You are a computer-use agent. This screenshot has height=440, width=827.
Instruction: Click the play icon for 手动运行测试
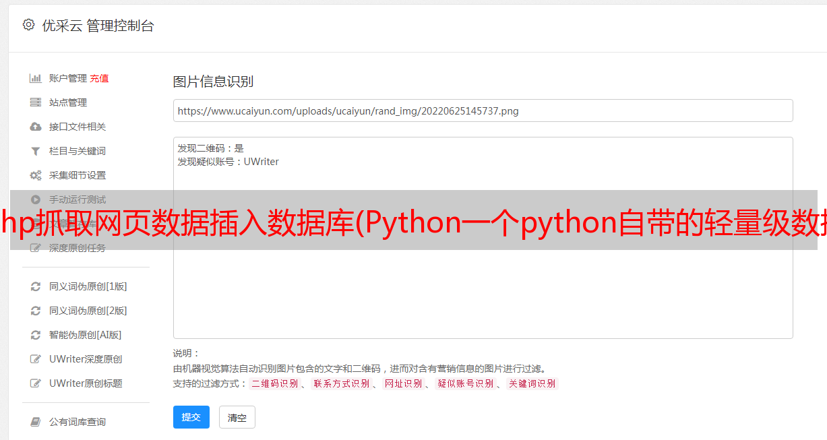(x=36, y=199)
